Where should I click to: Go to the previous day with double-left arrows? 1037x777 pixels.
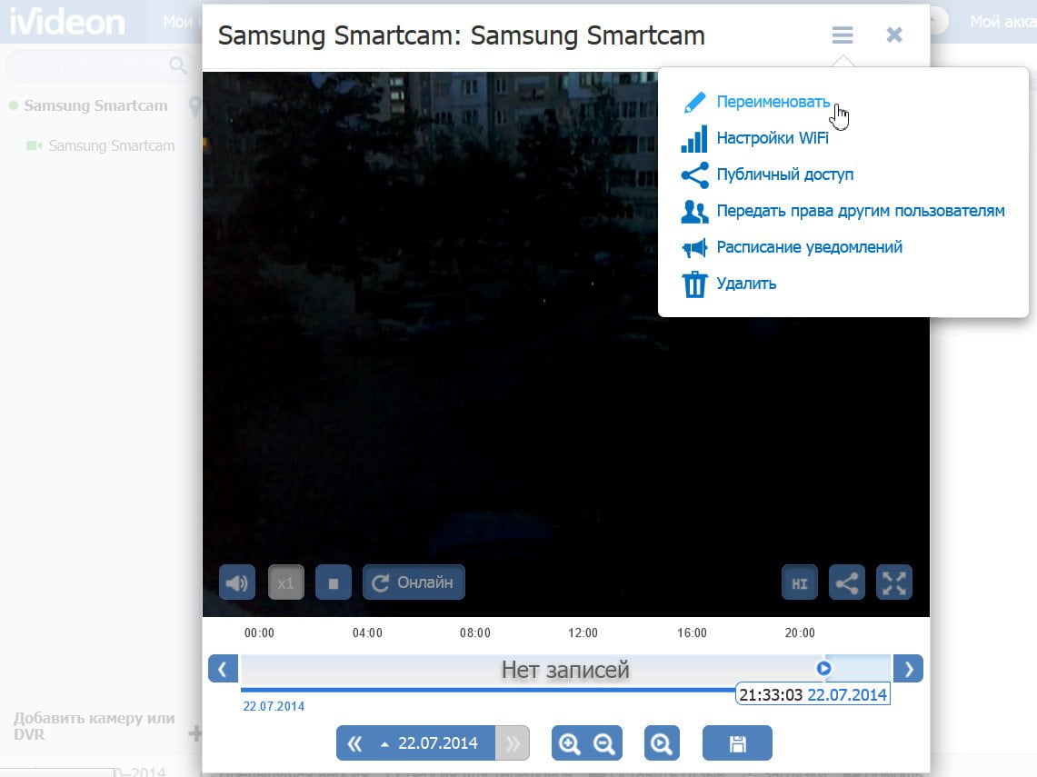tap(354, 743)
